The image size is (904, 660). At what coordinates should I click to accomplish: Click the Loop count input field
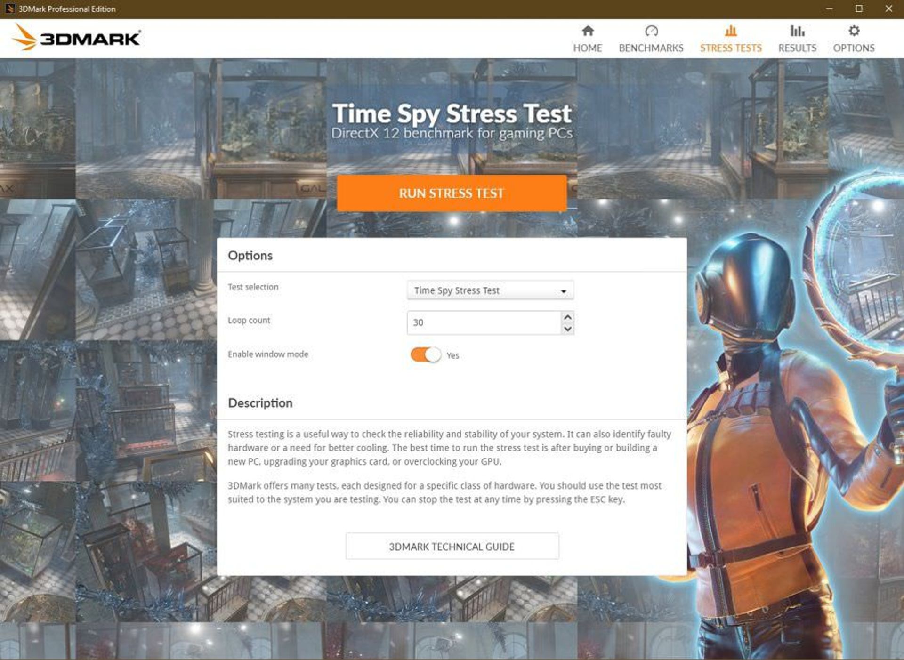coord(484,322)
